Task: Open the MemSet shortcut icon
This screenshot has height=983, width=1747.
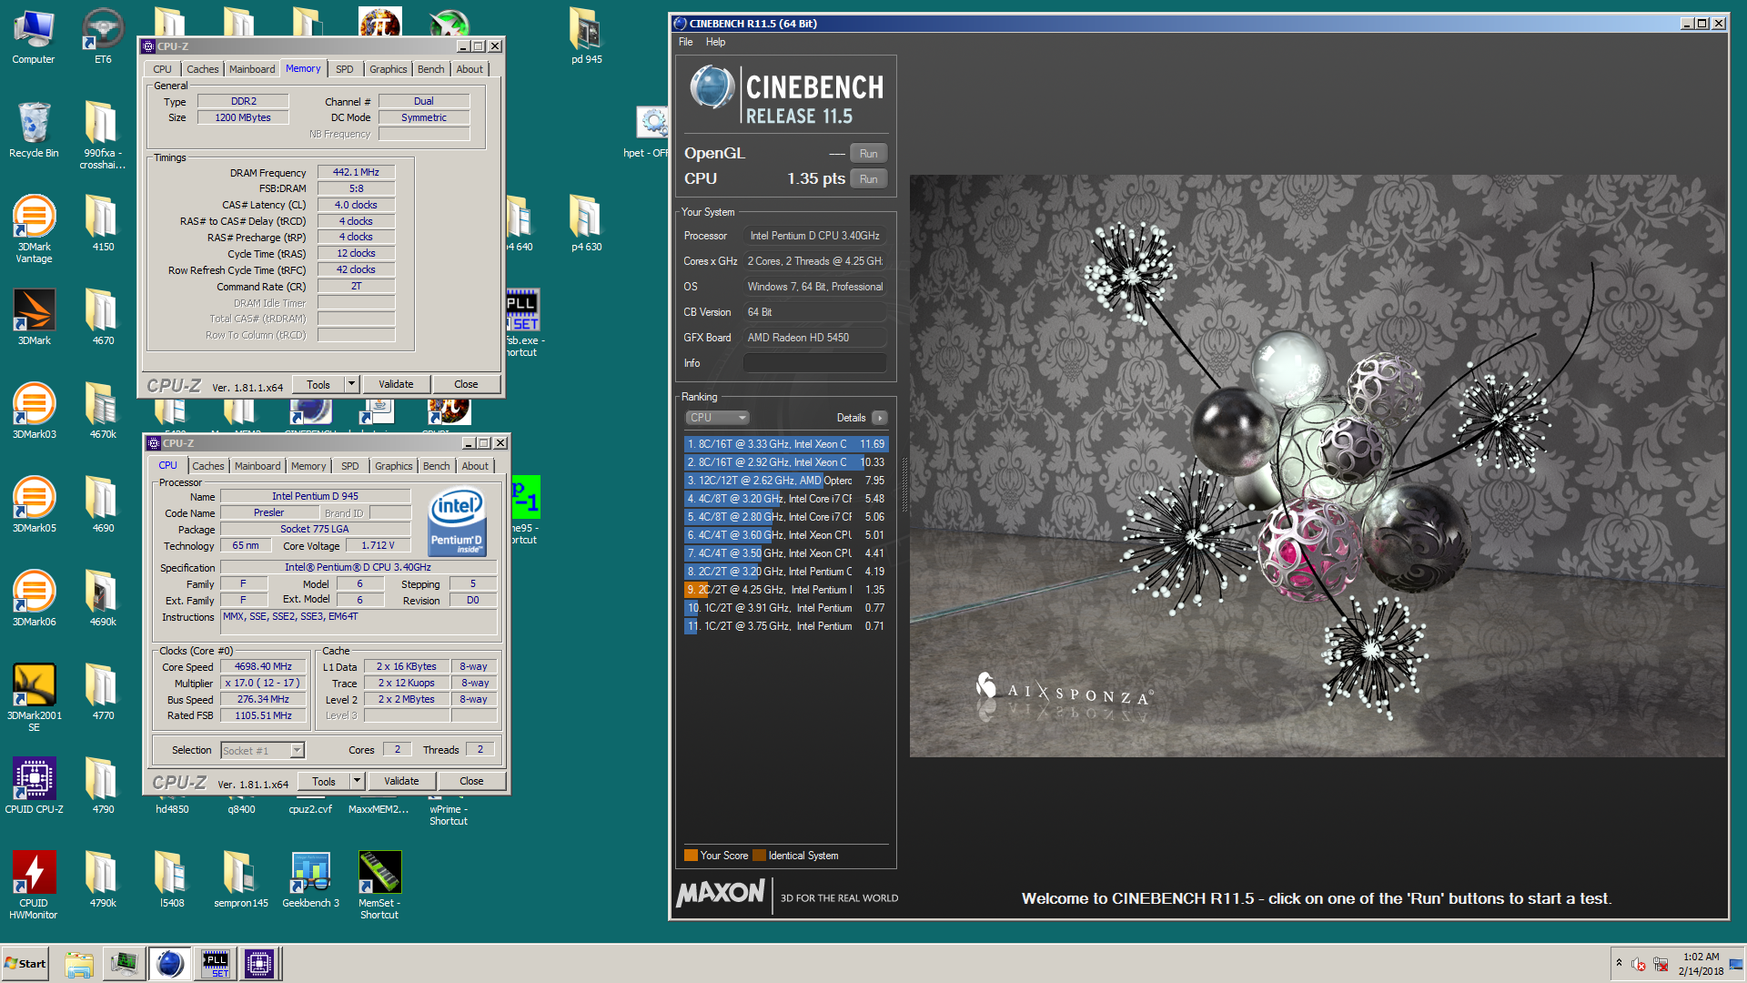Action: click(x=379, y=886)
